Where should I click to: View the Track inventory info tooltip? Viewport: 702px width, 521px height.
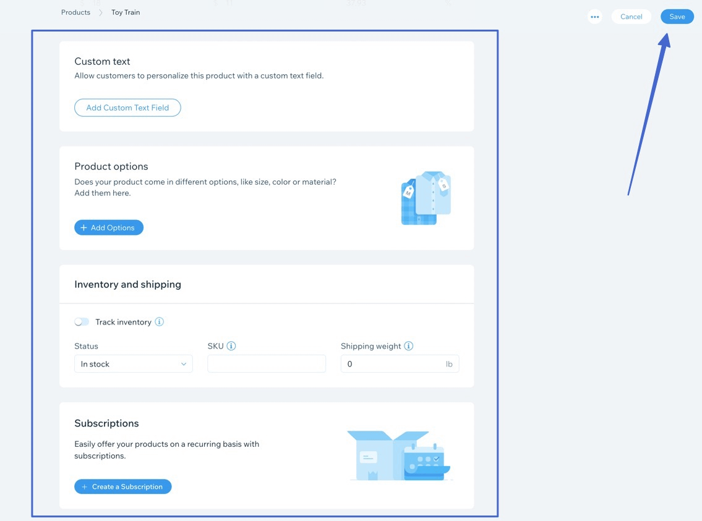[160, 321]
